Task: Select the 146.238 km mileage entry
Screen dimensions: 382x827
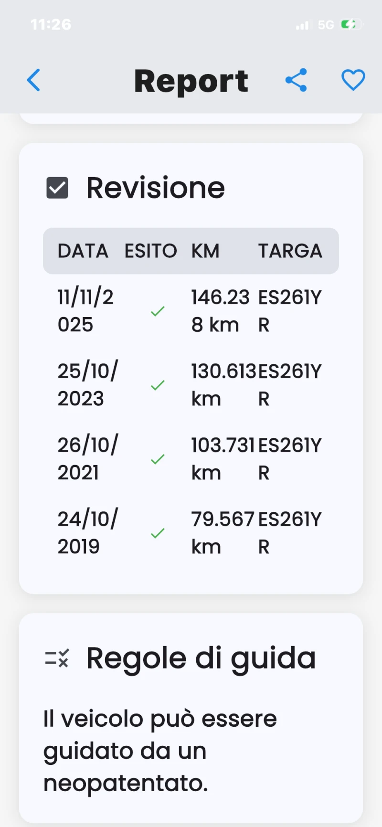Action: (x=220, y=311)
